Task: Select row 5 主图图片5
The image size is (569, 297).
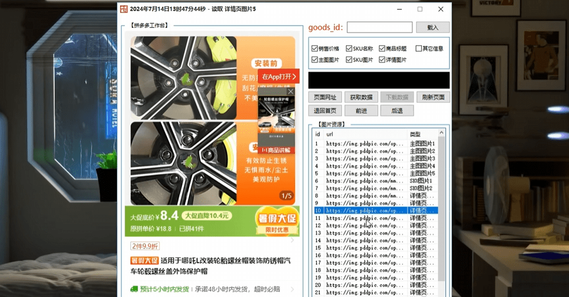Action: click(376, 173)
